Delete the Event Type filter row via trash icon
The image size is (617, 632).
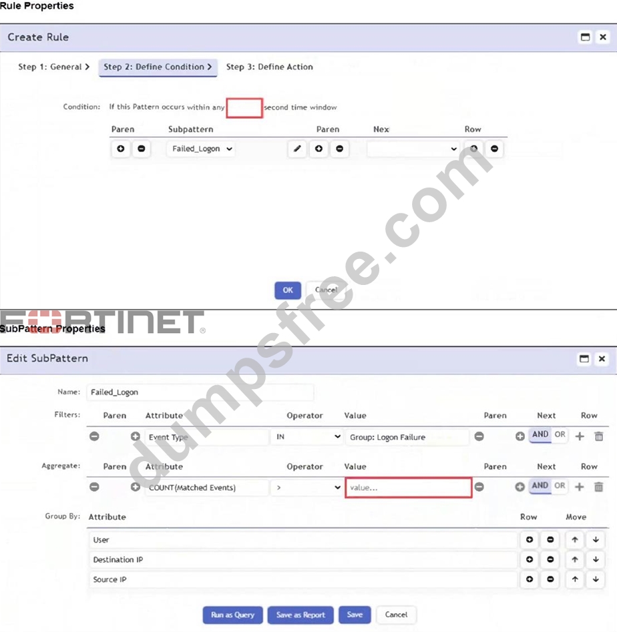coord(599,436)
